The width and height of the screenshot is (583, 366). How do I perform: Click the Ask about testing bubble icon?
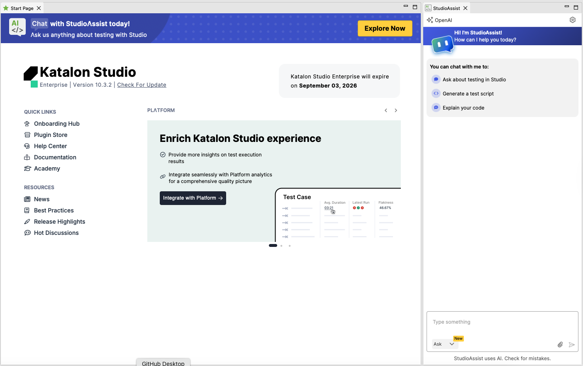(x=436, y=79)
